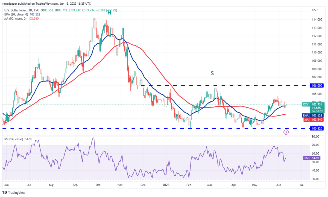Click the purple lightning event icon
Viewport: 328px width, 197px height.
[x=286, y=132]
